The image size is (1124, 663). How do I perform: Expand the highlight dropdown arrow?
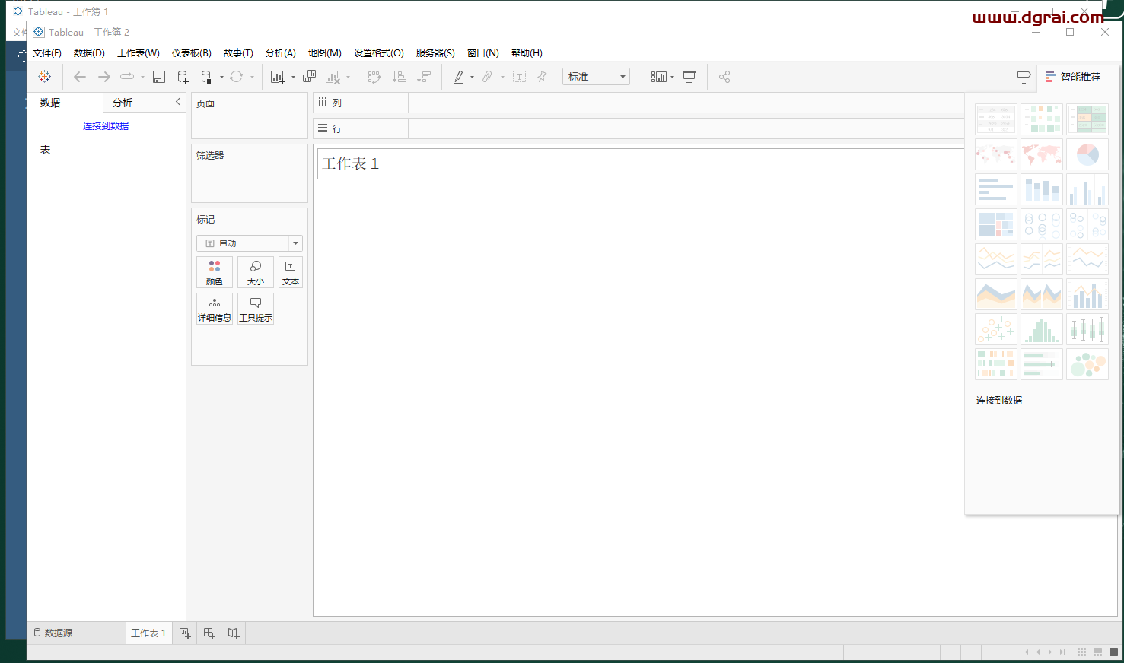coord(472,78)
